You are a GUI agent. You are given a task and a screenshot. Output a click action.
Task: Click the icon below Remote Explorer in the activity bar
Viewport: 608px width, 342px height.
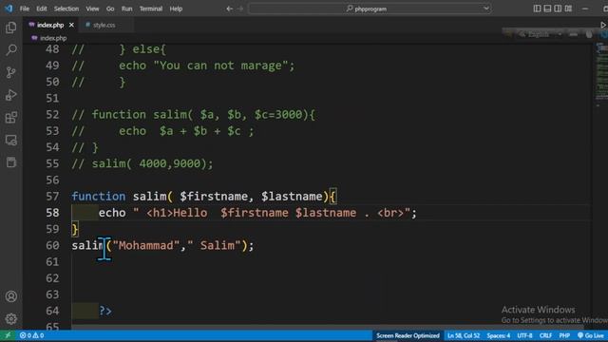coord(11,162)
